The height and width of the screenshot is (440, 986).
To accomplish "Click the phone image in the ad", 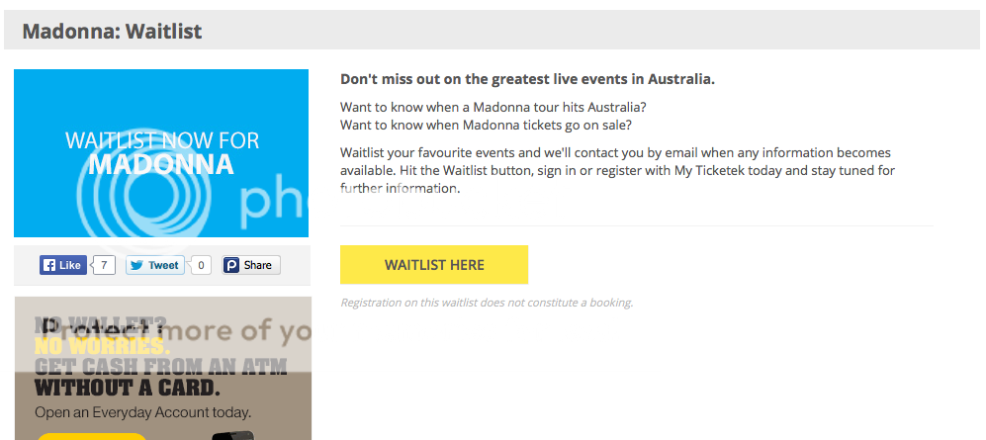I will (x=232, y=436).
